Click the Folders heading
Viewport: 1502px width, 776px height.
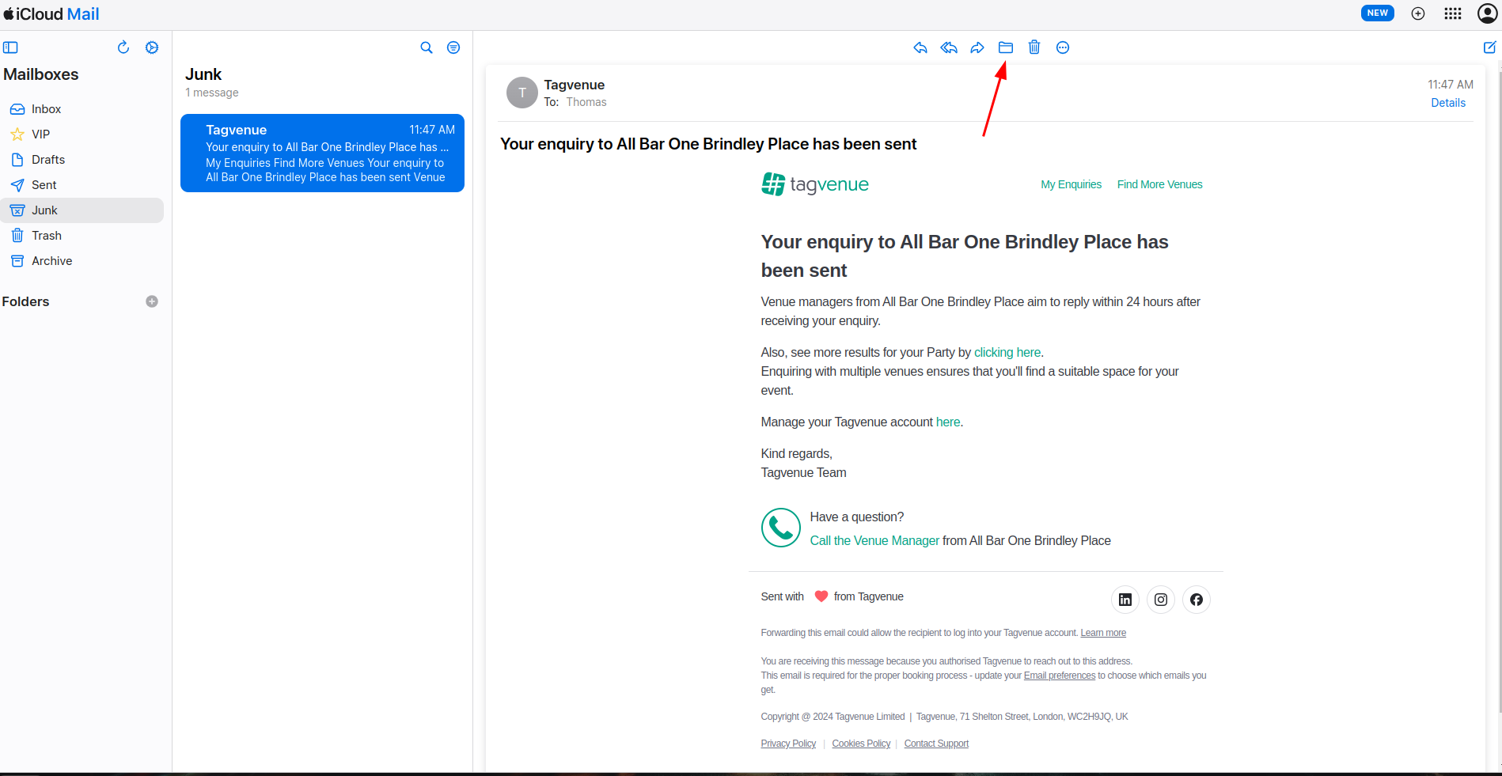click(x=25, y=301)
